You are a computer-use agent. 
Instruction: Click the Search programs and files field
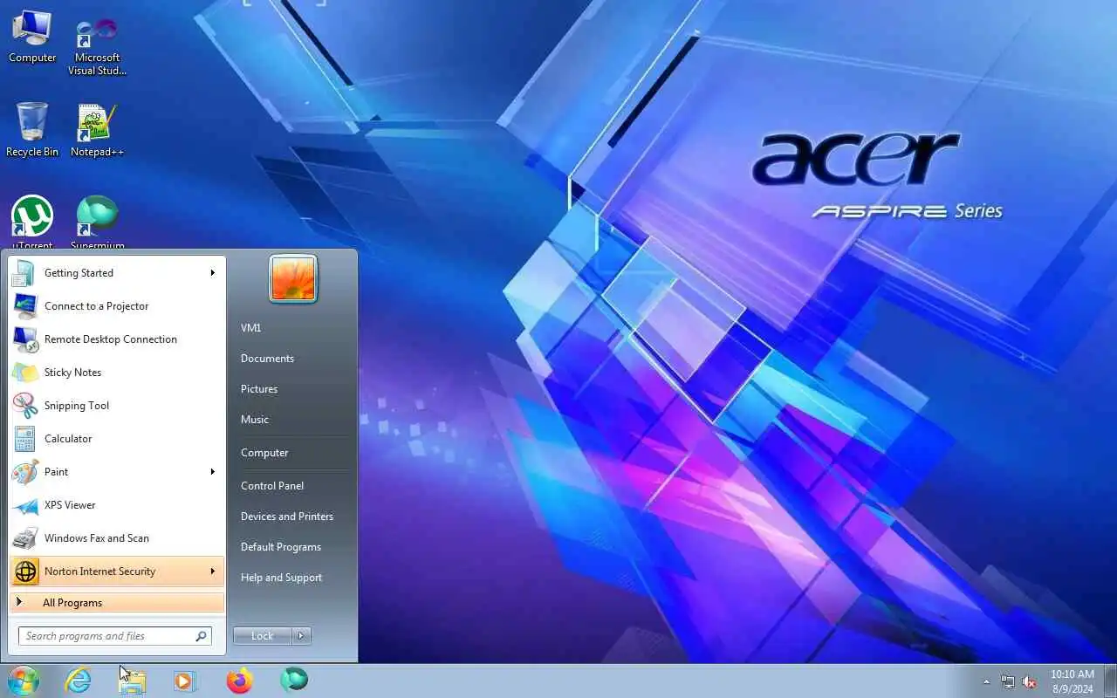point(114,636)
